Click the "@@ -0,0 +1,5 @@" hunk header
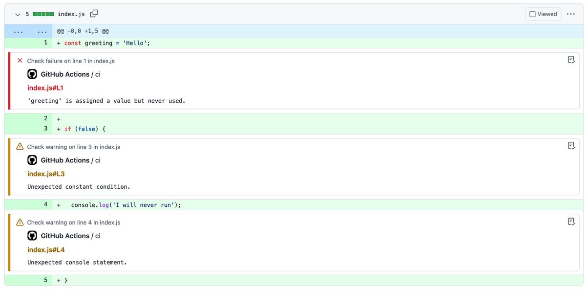The width and height of the screenshot is (586, 289). point(83,31)
